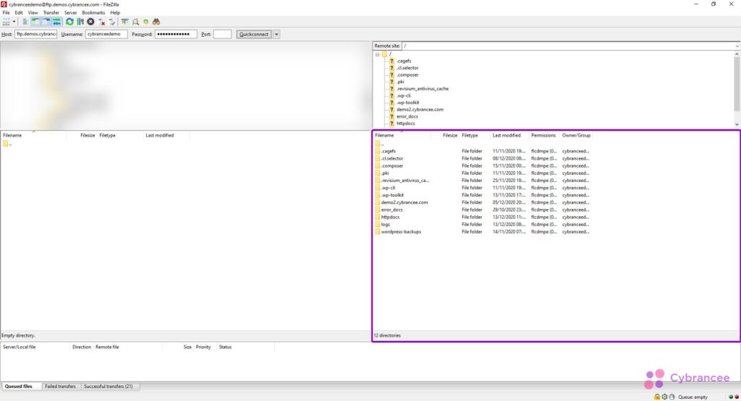Click the Port input field
The width and height of the screenshot is (741, 401).
[222, 34]
